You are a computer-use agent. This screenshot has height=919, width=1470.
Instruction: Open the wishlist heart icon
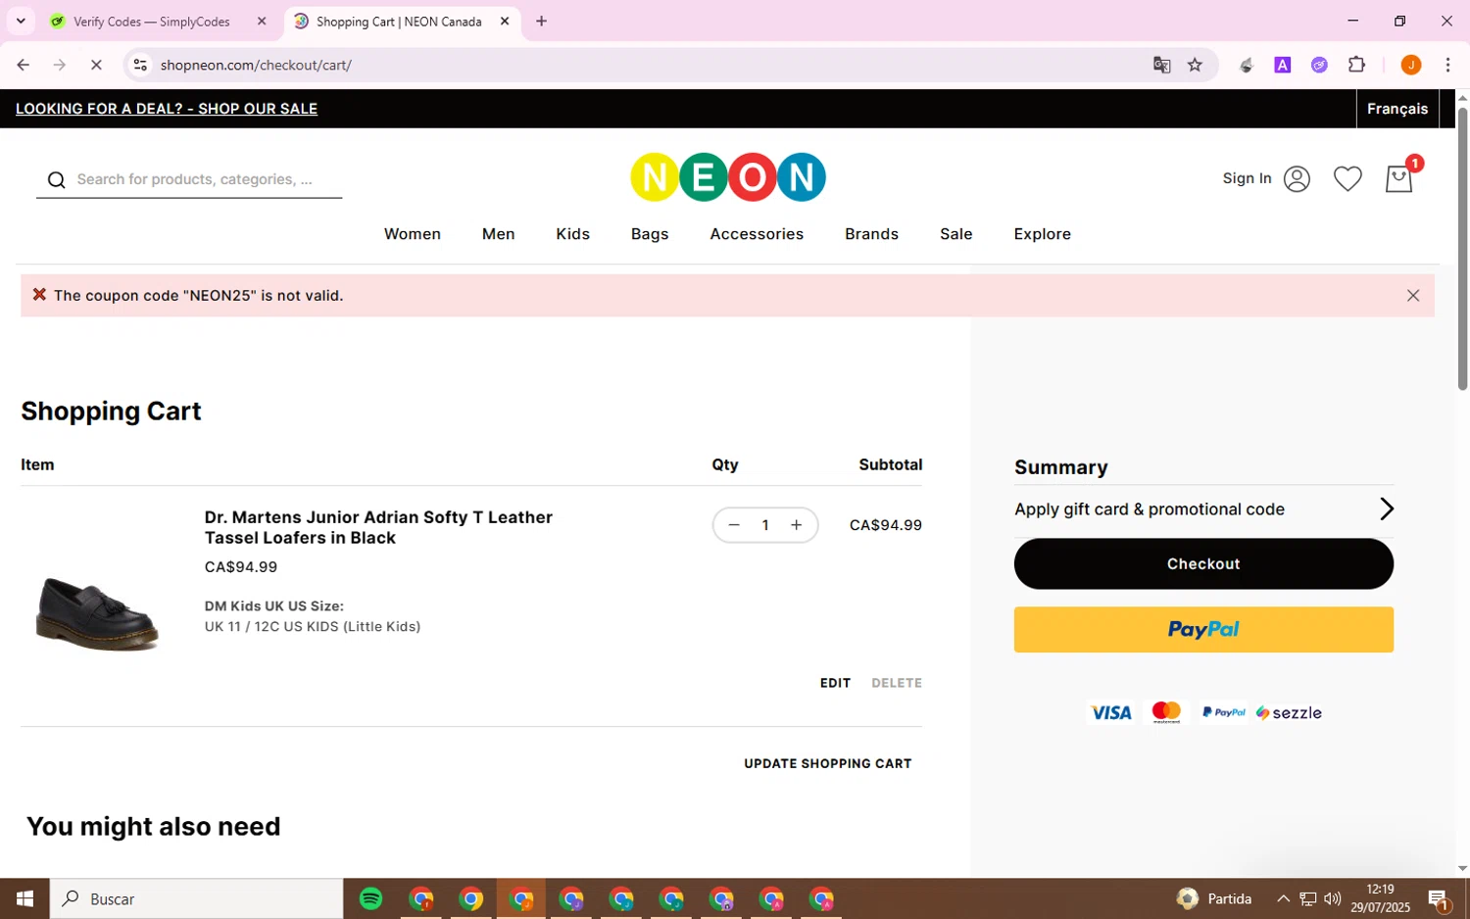click(1347, 178)
